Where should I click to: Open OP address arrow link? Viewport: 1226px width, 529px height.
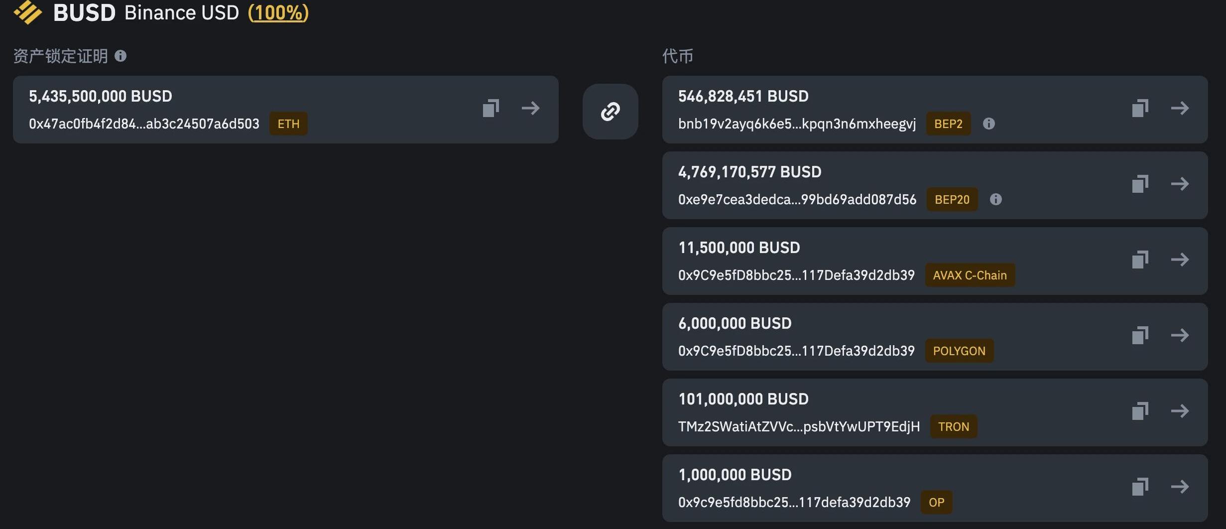tap(1180, 487)
